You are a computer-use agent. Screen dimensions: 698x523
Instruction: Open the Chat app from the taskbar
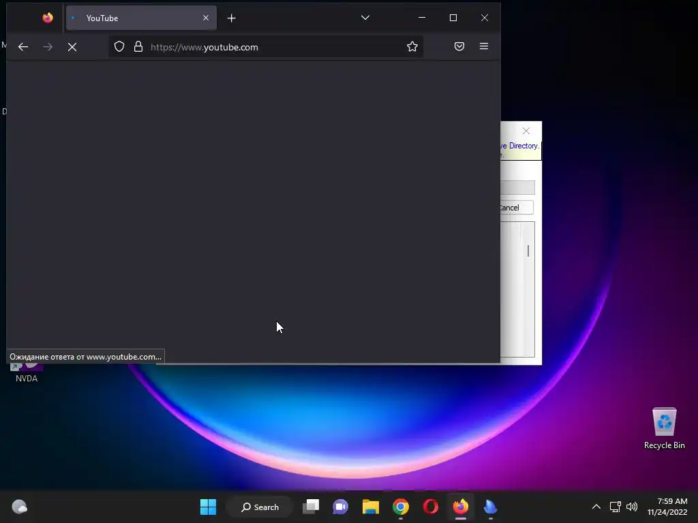click(x=341, y=507)
